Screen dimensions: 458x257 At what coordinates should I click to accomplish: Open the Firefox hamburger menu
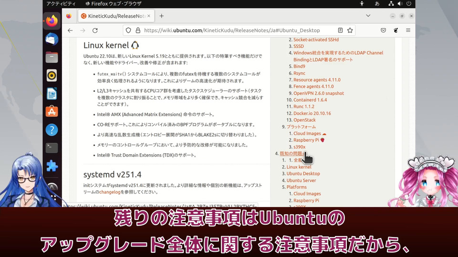pos(408,30)
